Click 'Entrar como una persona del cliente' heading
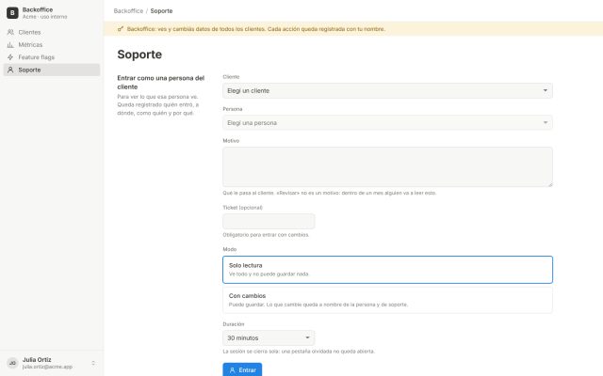 [x=161, y=82]
